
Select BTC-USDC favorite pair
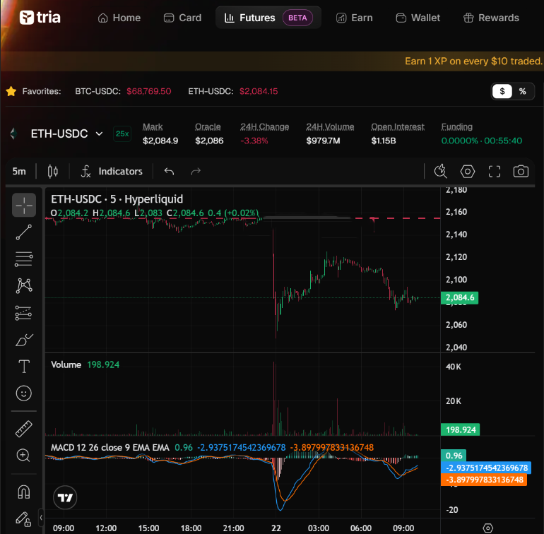tap(123, 91)
